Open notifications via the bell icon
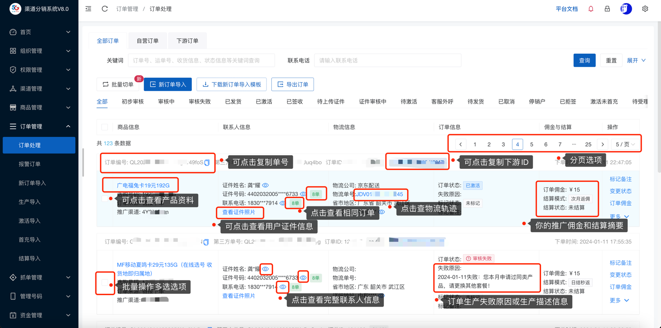The height and width of the screenshot is (328, 661). 591,9
